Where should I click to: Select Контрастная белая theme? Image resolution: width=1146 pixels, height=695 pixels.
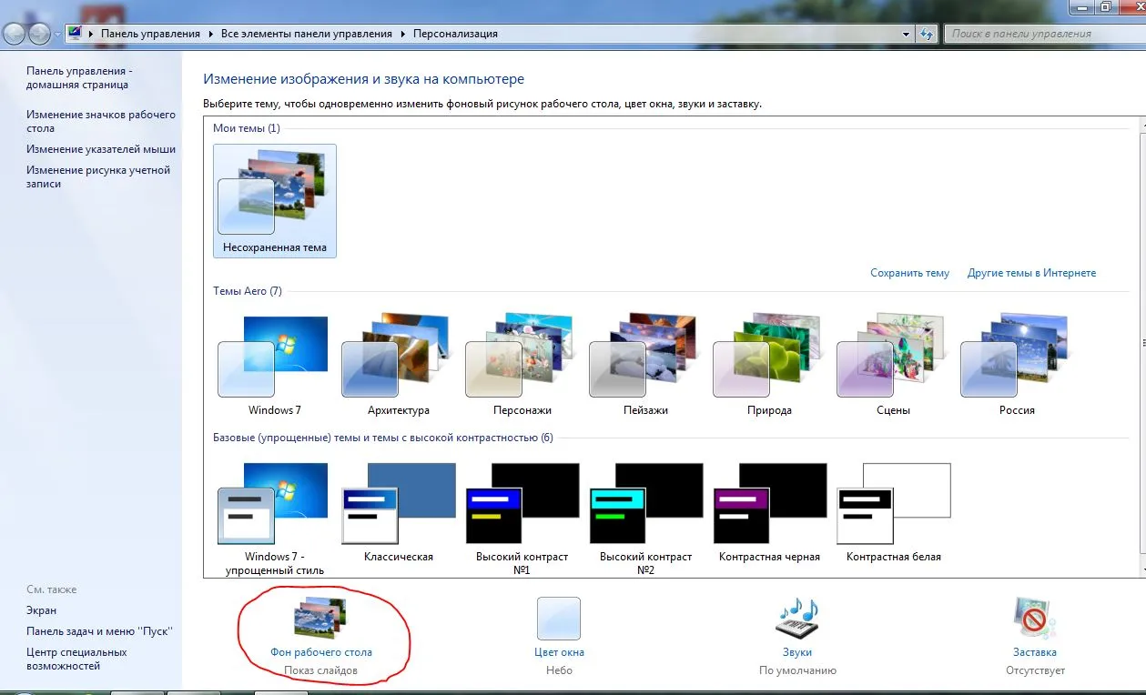[x=893, y=512]
